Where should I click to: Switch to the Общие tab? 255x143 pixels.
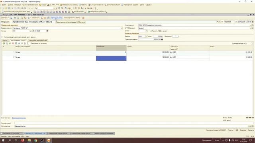point(5,41)
